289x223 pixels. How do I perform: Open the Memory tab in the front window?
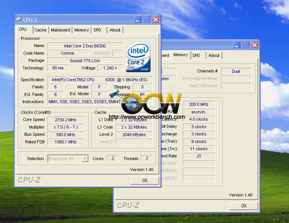click(x=82, y=30)
